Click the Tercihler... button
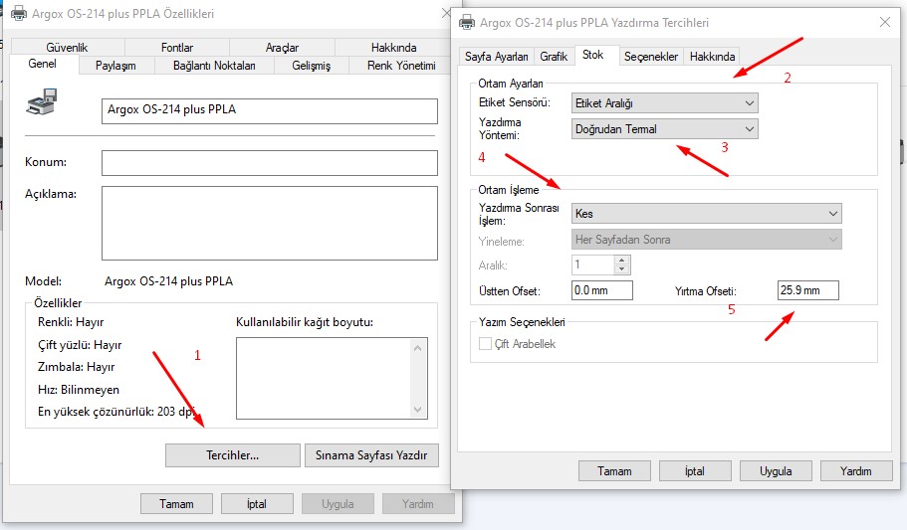This screenshot has height=530, width=907. coord(233,455)
